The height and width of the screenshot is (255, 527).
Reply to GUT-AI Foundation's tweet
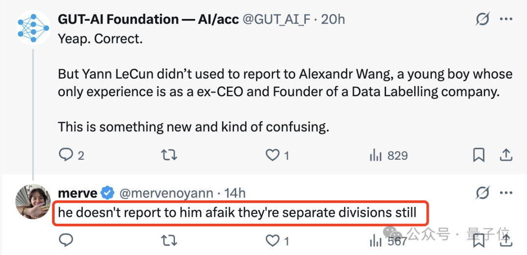tap(71, 155)
